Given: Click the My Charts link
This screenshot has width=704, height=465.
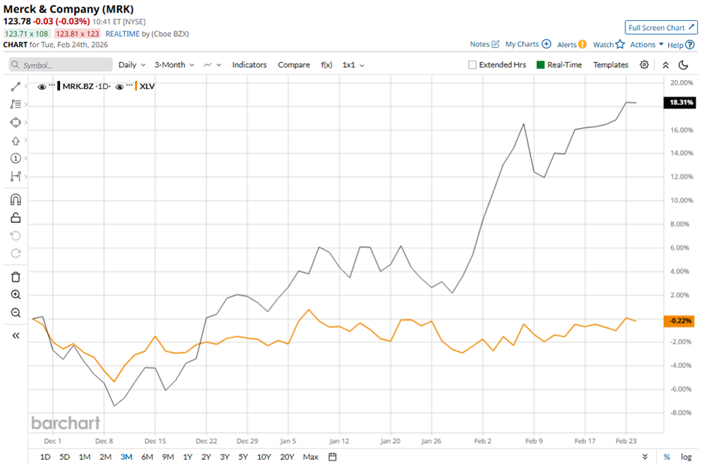Looking at the screenshot, I should click(522, 44).
